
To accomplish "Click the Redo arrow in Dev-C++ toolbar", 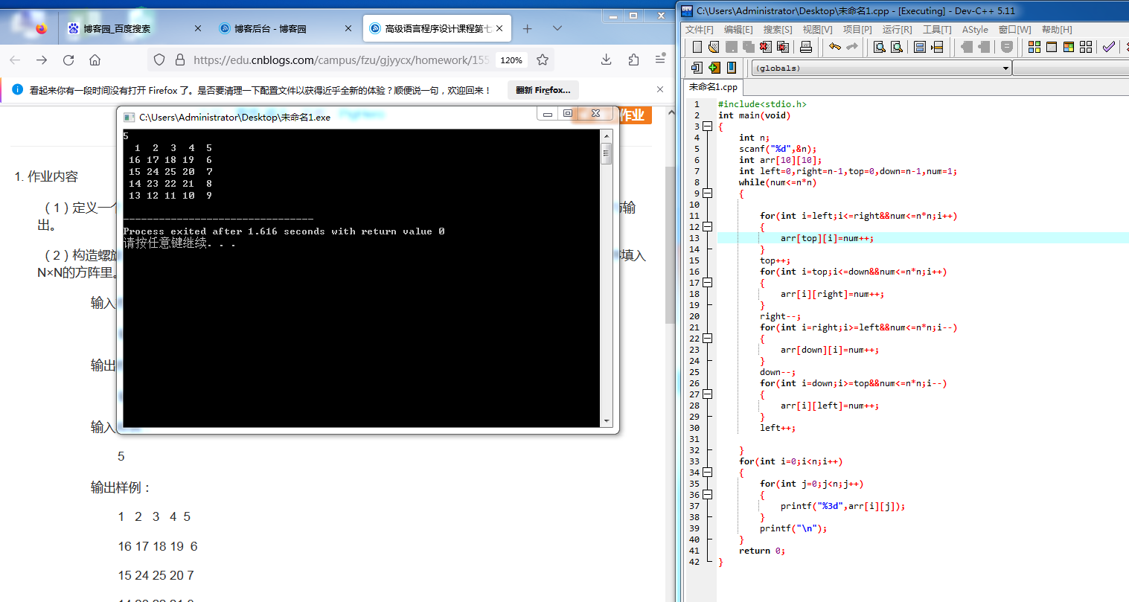I will coord(852,47).
